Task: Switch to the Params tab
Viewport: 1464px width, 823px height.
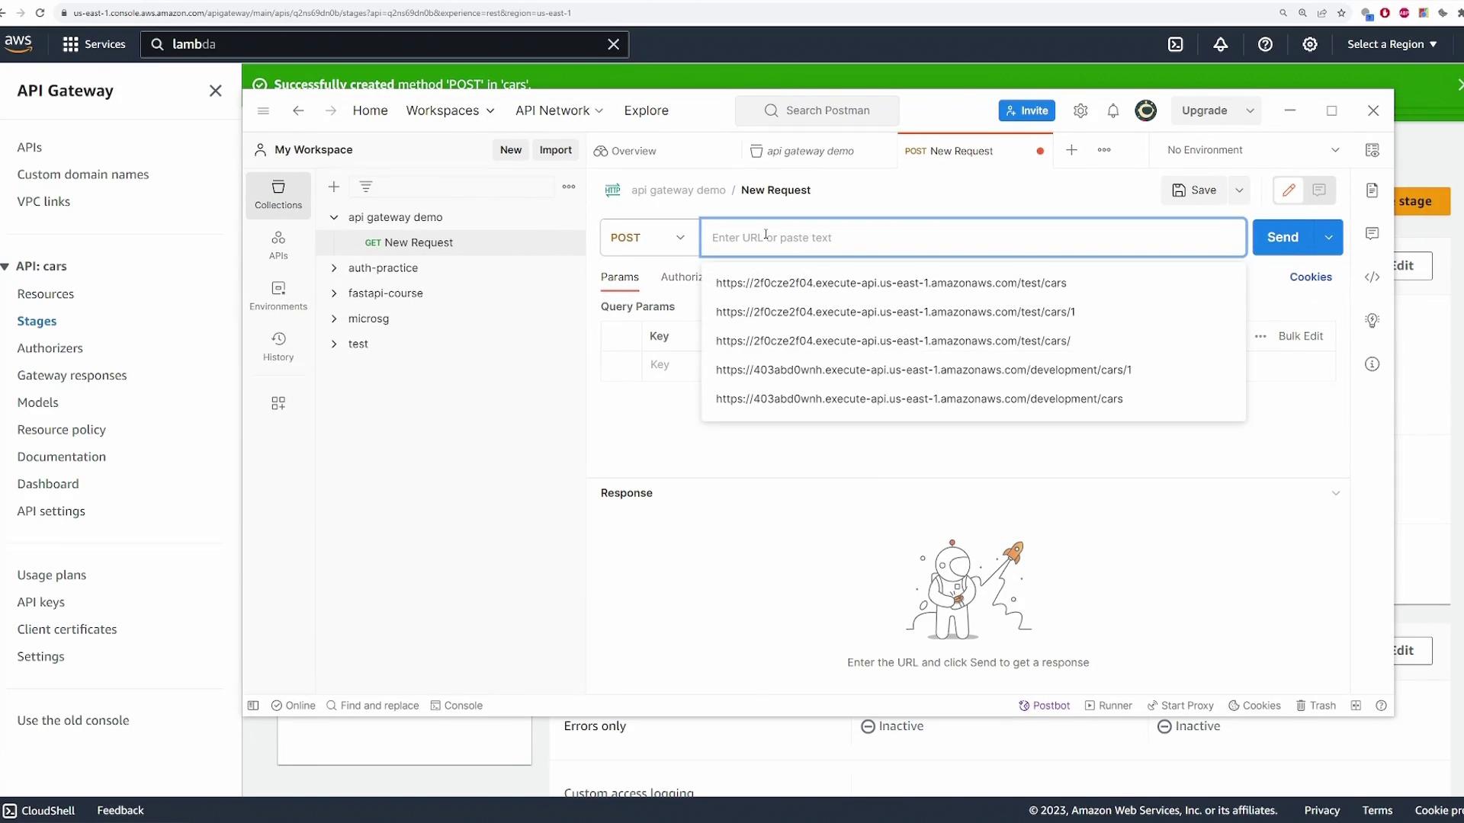Action: 619,277
